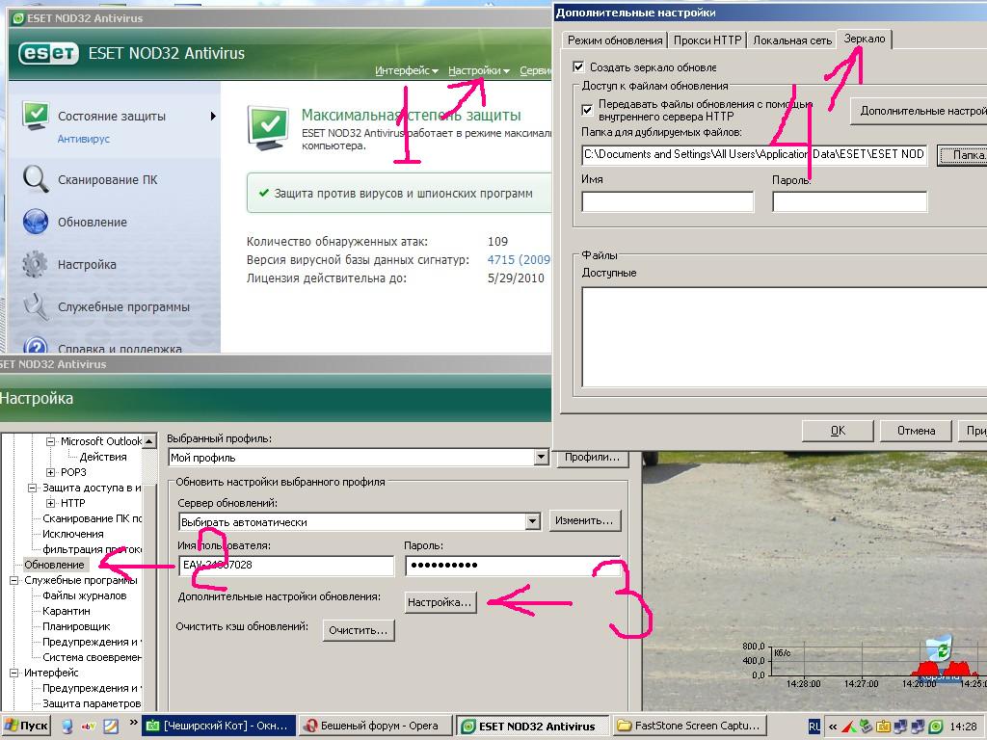Select the Зеркало tab

[865, 39]
